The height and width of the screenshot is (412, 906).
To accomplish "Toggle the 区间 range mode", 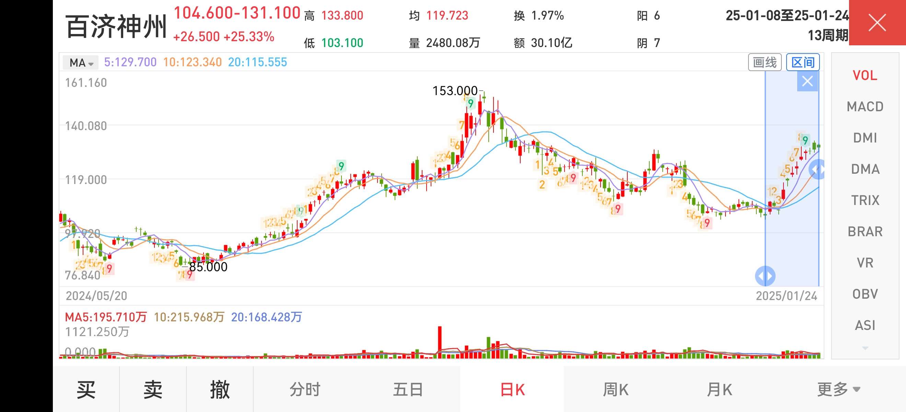I will click(803, 62).
